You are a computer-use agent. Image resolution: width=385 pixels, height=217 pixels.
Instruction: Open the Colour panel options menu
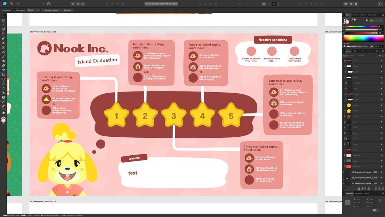click(x=383, y=15)
